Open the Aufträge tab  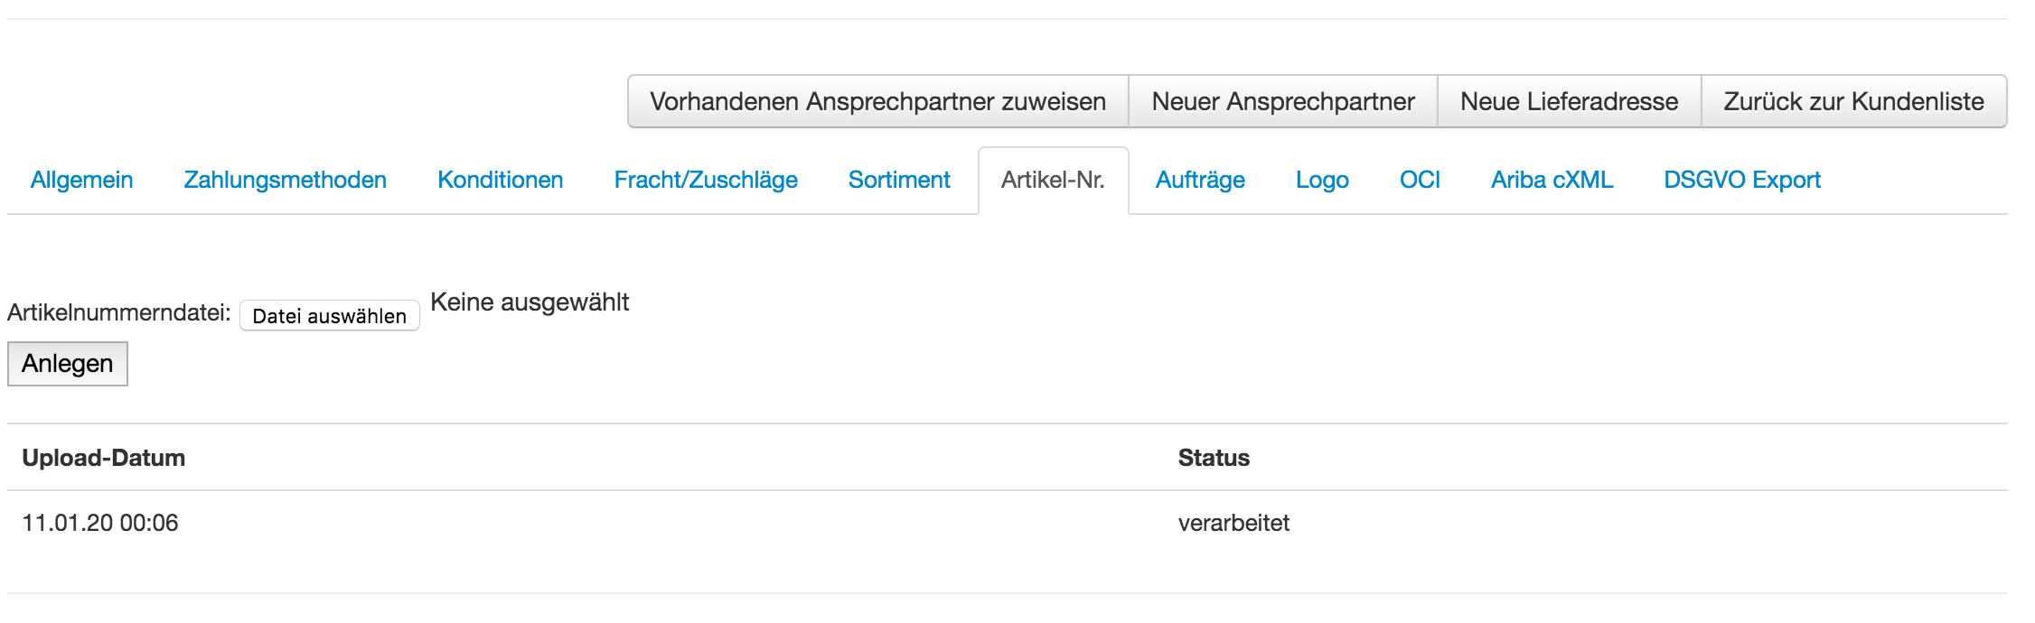point(1200,180)
